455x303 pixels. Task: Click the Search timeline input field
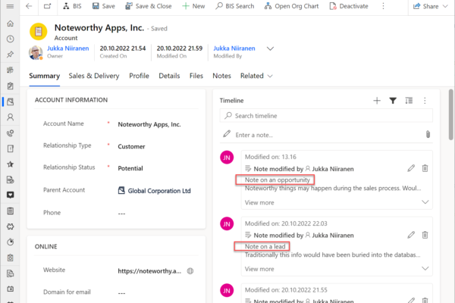[x=326, y=116]
